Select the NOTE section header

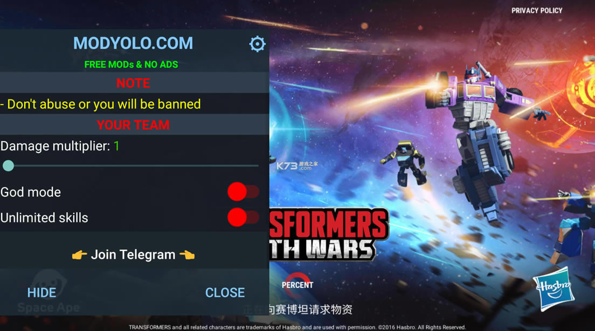tap(133, 83)
